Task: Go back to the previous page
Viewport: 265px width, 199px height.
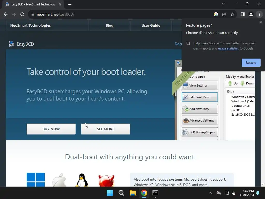Action: point(6,15)
